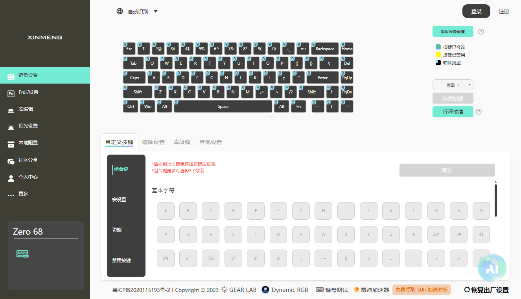
Task: Open 社区分享 chat icon
Action: coord(11,161)
